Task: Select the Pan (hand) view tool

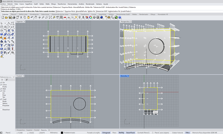Action: (36, 18)
